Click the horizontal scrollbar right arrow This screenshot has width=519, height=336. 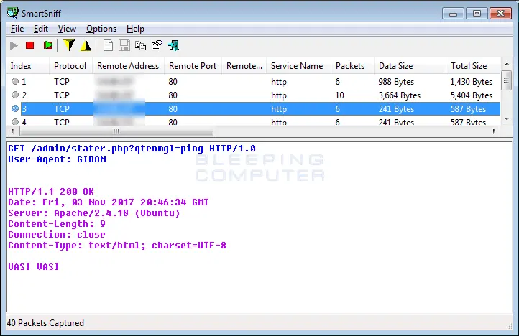coord(495,131)
